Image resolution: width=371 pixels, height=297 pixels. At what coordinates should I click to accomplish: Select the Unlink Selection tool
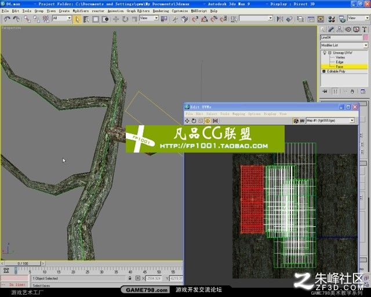37,19
